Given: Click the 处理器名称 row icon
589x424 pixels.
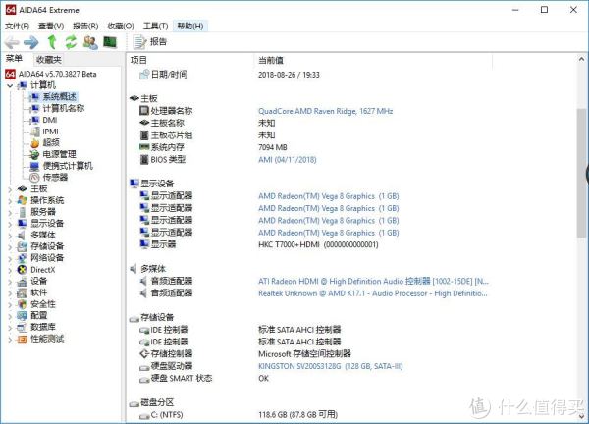Looking at the screenshot, I should 144,110.
